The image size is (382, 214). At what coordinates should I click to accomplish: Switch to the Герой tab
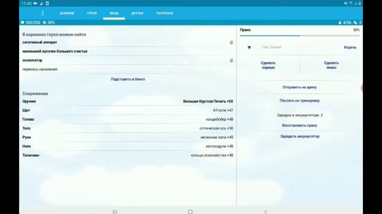coord(92,13)
